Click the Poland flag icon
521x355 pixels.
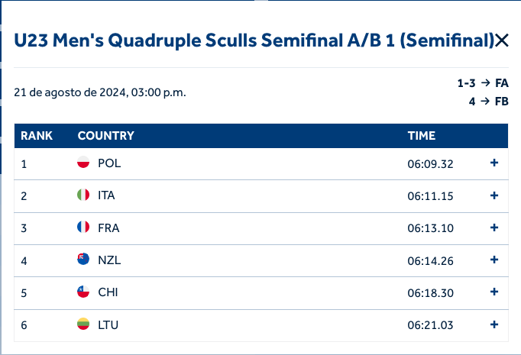click(x=84, y=163)
